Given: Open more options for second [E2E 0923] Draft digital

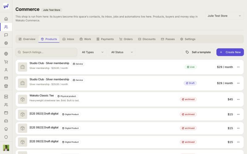Looking at the screenshot, I should click(x=238, y=128).
